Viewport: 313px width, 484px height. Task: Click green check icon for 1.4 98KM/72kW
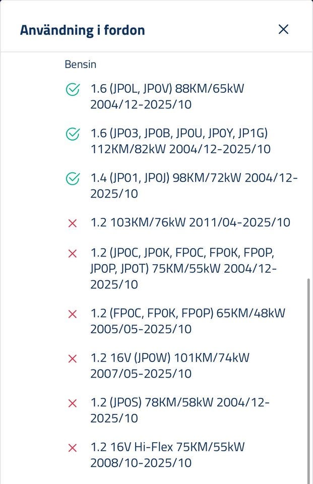(x=73, y=178)
